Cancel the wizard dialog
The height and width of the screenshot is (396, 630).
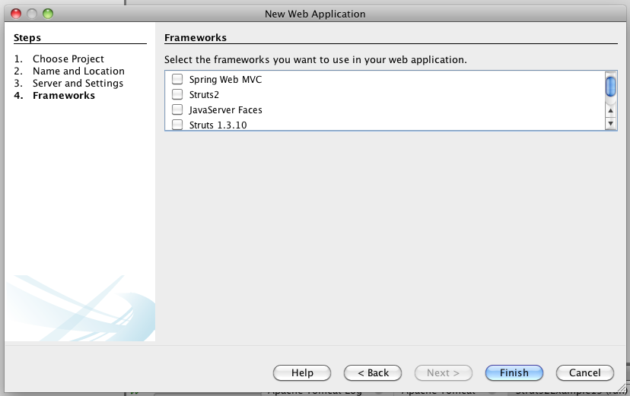pyautogui.click(x=585, y=372)
